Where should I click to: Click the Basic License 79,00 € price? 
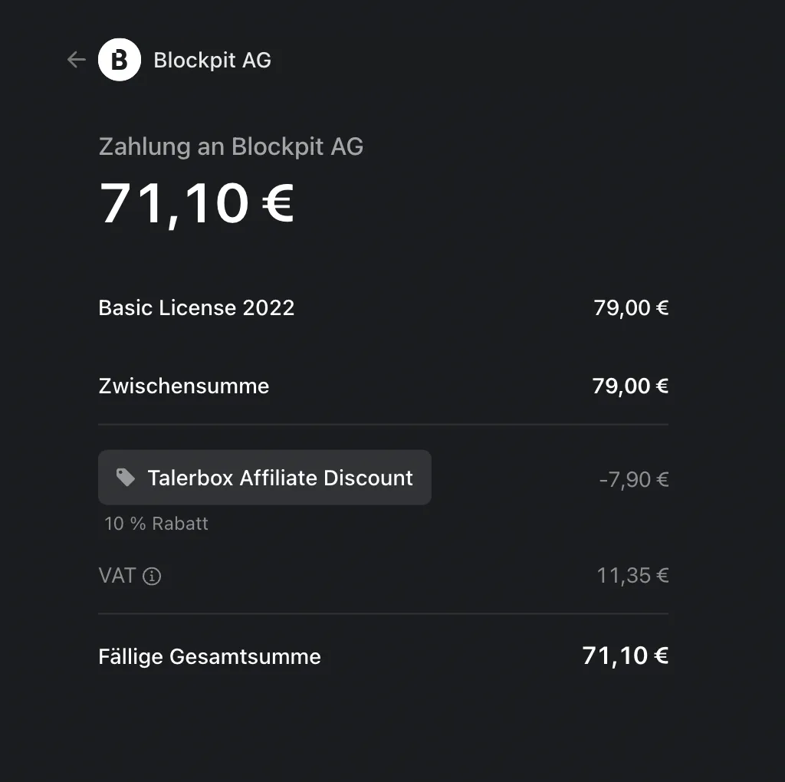click(631, 307)
